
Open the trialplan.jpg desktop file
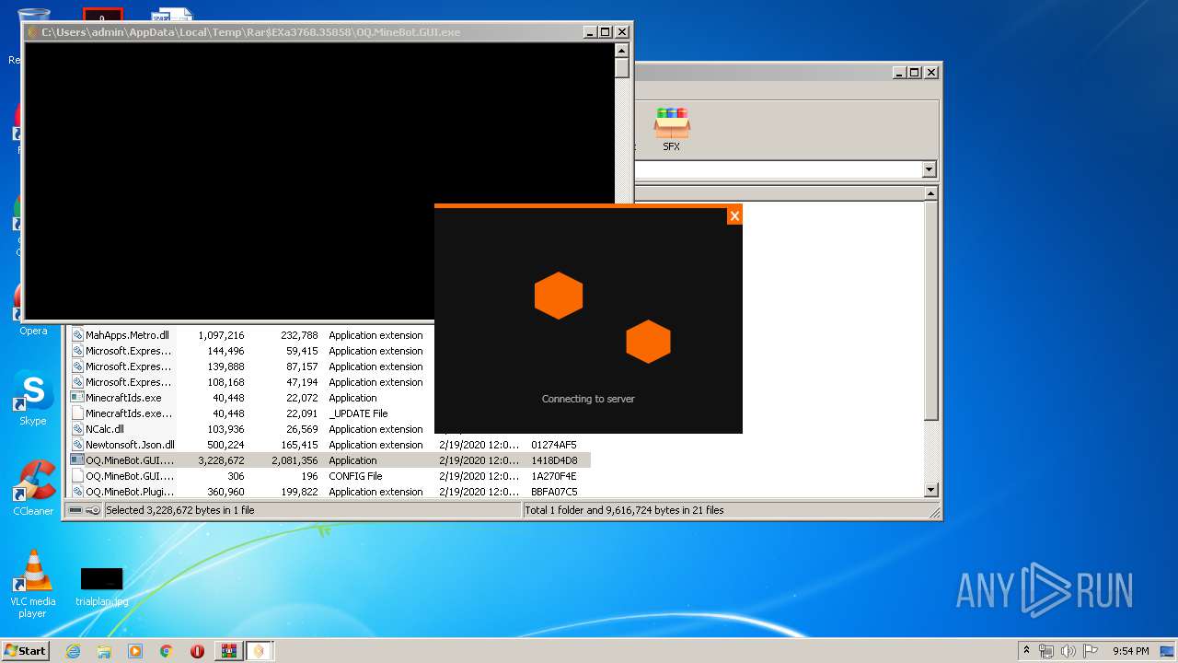(x=101, y=587)
